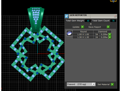This screenshot has height=91, width=121.
Task: Click the 0.20tw cell in the 24 row
Action: pos(104,37)
